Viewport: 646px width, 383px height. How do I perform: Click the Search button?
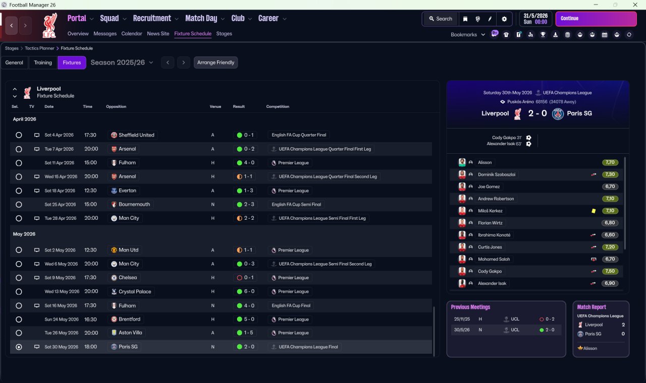441,19
